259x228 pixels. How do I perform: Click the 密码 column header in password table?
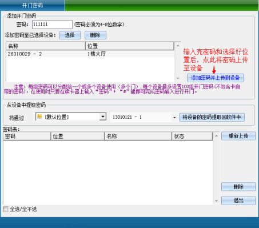[27, 136]
